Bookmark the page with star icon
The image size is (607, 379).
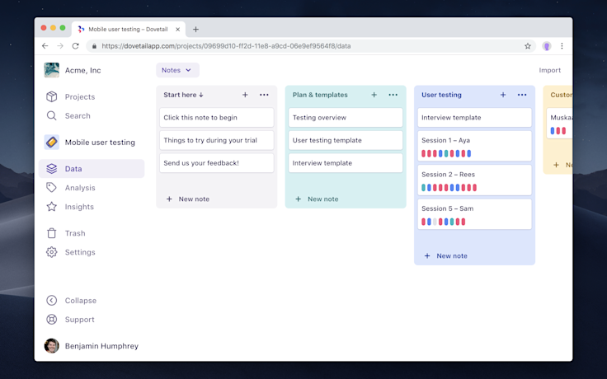528,46
